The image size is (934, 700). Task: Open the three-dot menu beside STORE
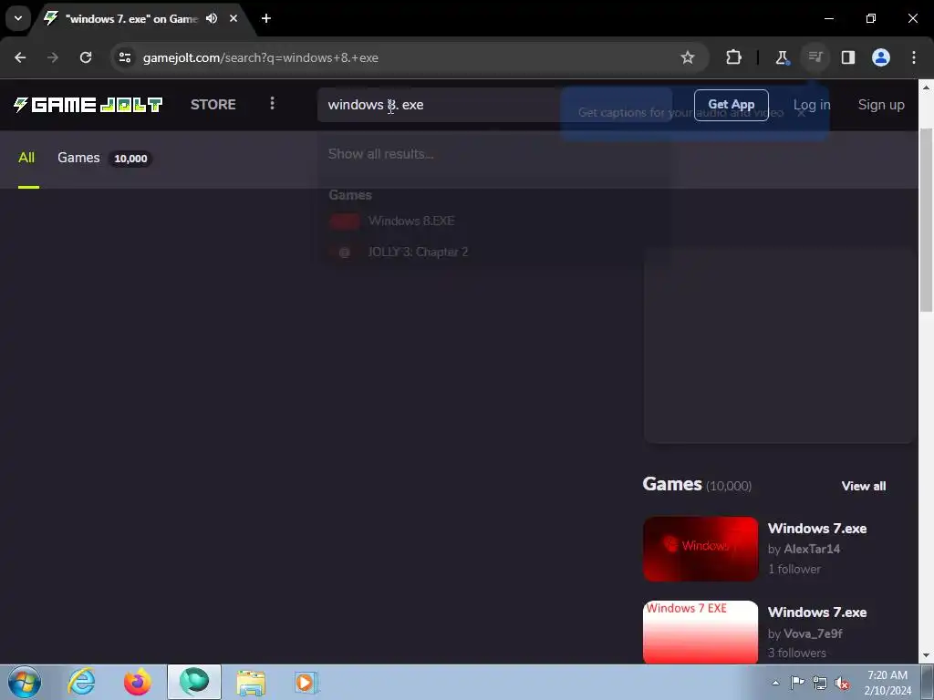point(272,104)
